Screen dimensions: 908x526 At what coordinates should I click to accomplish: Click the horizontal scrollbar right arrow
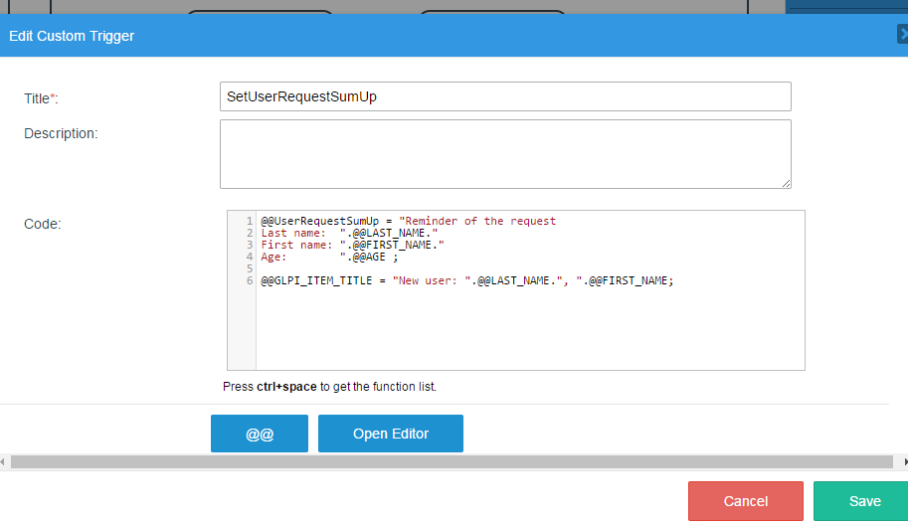(903, 462)
